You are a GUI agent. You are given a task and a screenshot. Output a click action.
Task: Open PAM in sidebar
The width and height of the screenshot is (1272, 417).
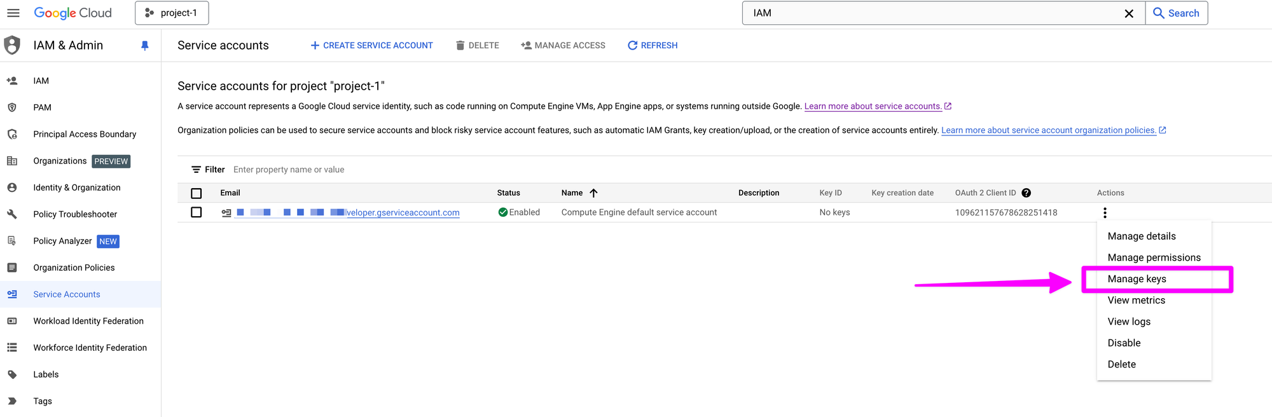(x=43, y=107)
